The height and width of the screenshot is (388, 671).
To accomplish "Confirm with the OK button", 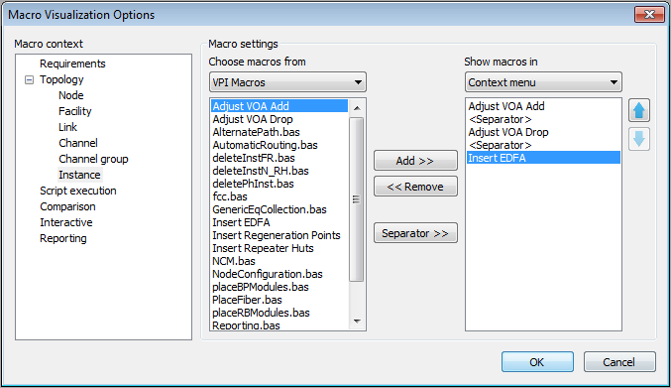I will tap(537, 362).
